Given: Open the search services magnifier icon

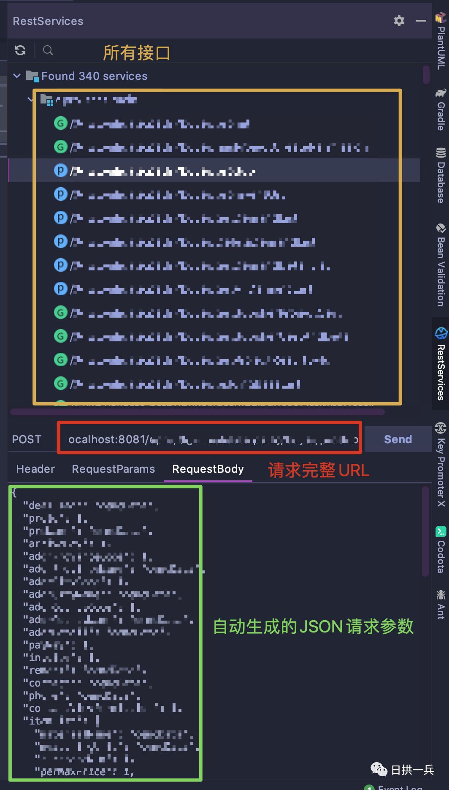Looking at the screenshot, I should (x=48, y=51).
